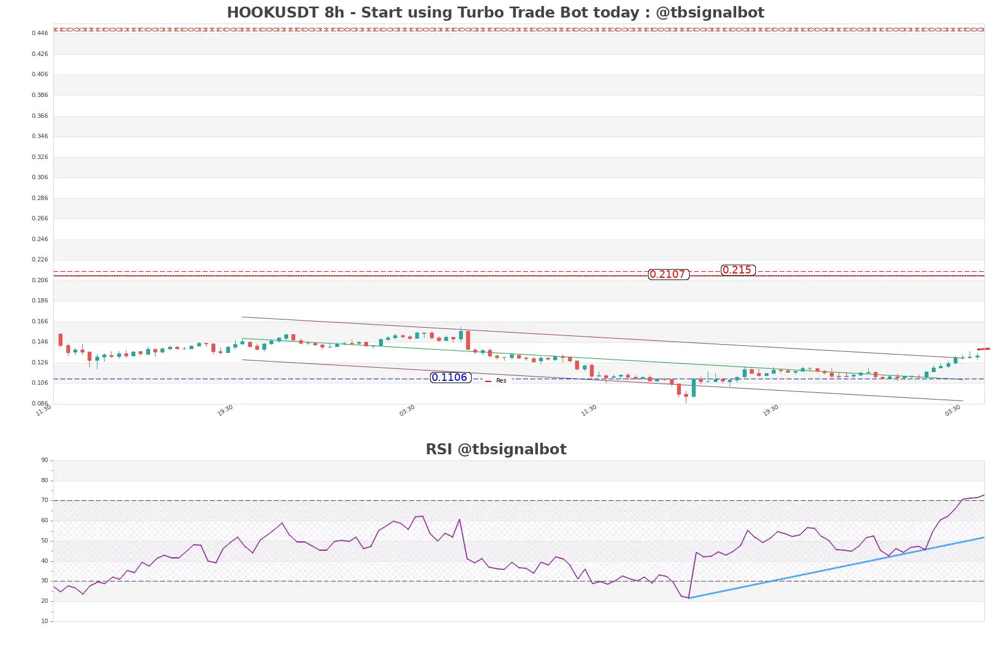This screenshot has width=992, height=662.
Task: Click the 0.106 price axis label
Action: pos(39,383)
